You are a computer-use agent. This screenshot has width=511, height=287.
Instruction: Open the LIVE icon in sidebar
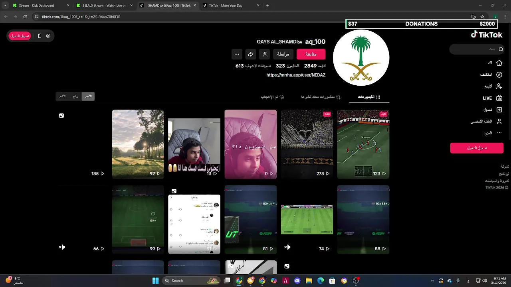pos(499,98)
